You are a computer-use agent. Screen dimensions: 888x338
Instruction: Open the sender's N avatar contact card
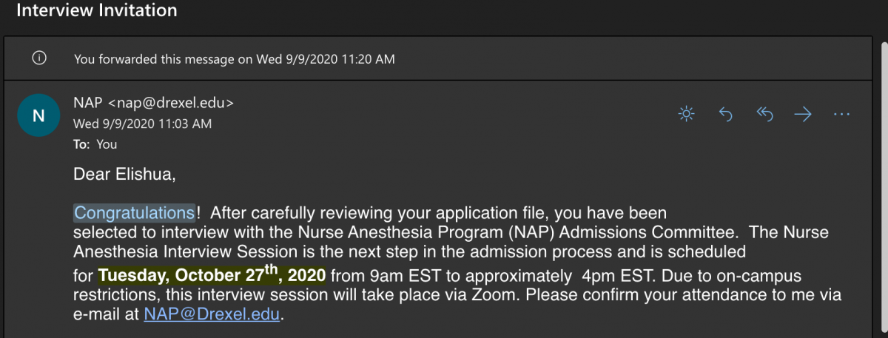click(39, 115)
